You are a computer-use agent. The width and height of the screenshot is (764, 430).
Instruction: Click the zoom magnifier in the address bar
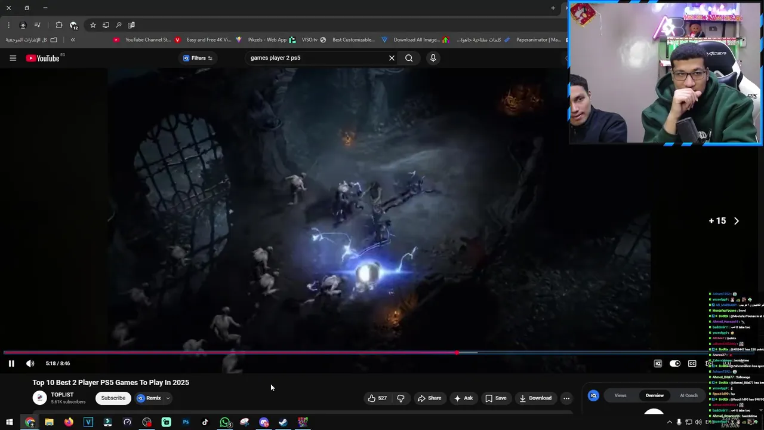click(118, 25)
